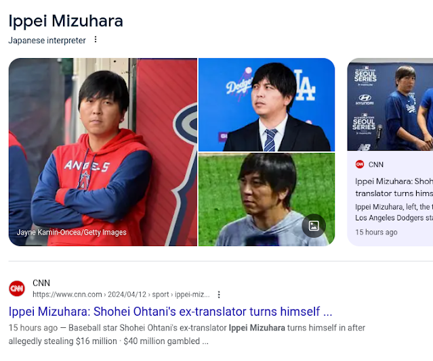Open the Dodgers press conference photo
Viewport: 433px width, 361px height.
[266, 105]
